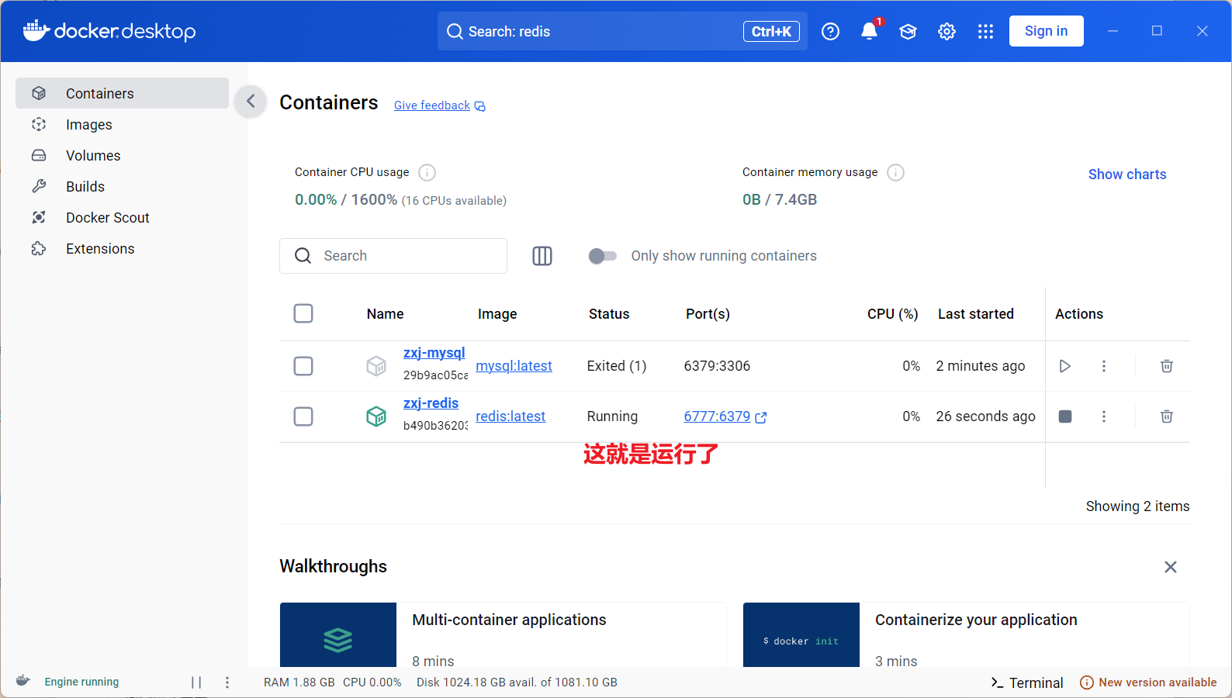Screen dimensions: 1232x698
Task: Select all containers checkbox in header
Action: click(x=303, y=313)
